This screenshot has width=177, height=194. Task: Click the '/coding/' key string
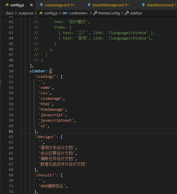point(45,77)
